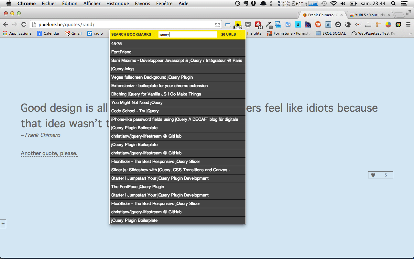This screenshot has width=414, height=259.
Task: Open the gear settings extension
Action: (x=338, y=24)
